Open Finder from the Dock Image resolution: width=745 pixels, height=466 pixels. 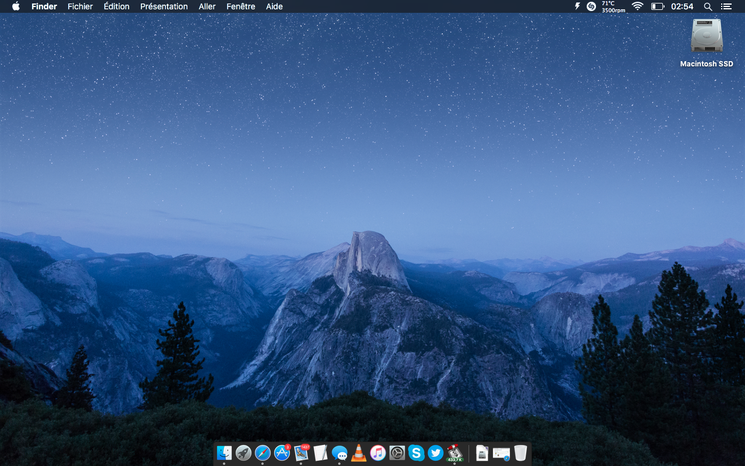(224, 453)
